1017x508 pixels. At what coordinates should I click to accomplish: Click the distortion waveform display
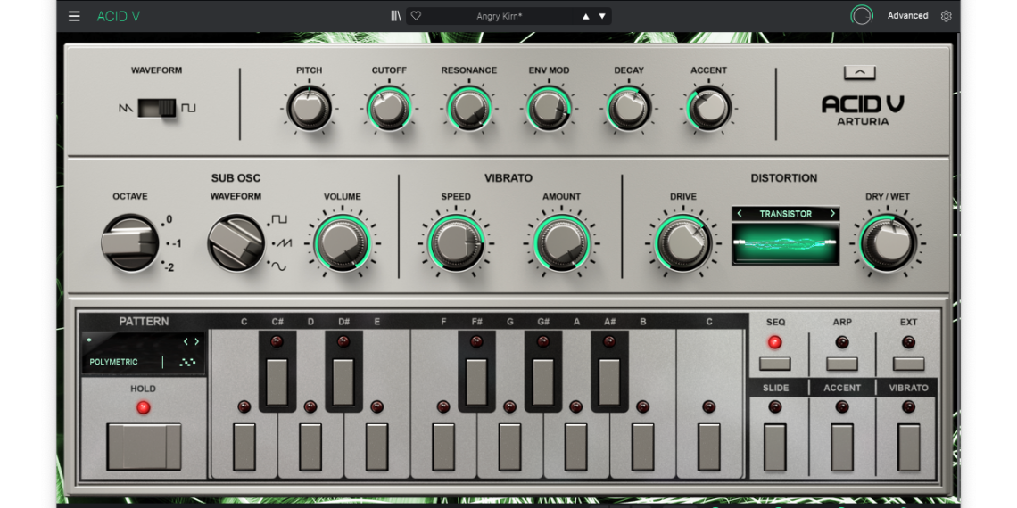(x=785, y=244)
